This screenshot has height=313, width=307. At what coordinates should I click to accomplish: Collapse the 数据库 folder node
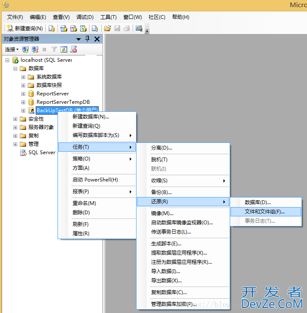(16, 68)
